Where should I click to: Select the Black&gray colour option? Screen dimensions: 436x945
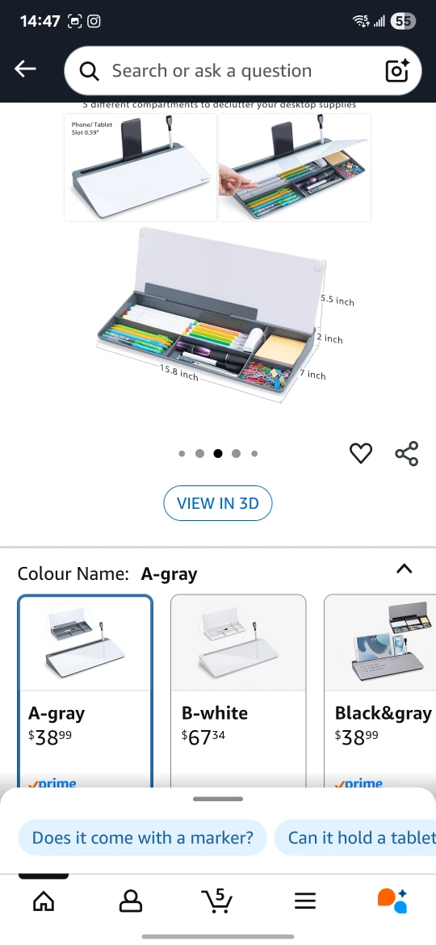(380, 691)
